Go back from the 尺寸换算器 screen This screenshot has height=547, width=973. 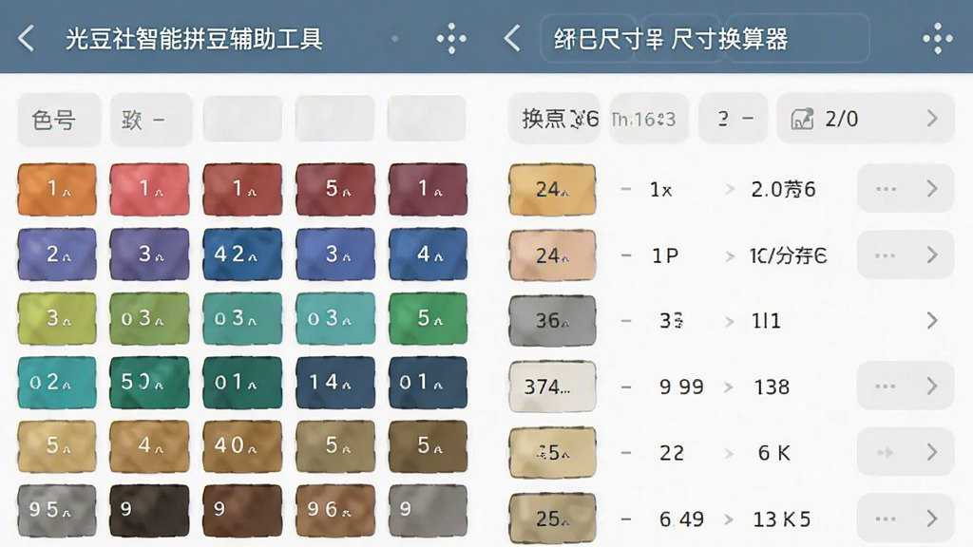click(x=512, y=38)
